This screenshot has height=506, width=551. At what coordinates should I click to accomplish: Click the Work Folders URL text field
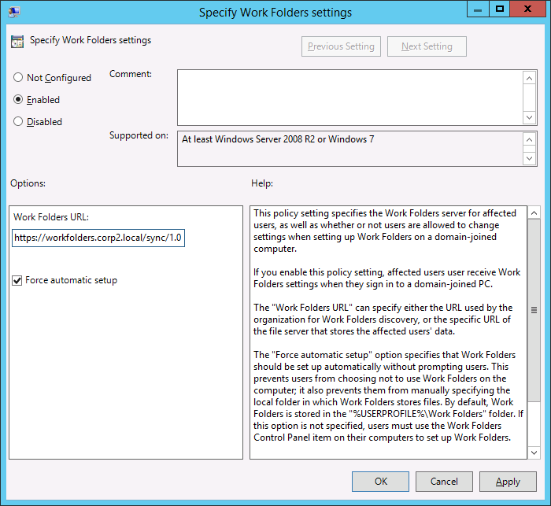pyautogui.click(x=98, y=238)
